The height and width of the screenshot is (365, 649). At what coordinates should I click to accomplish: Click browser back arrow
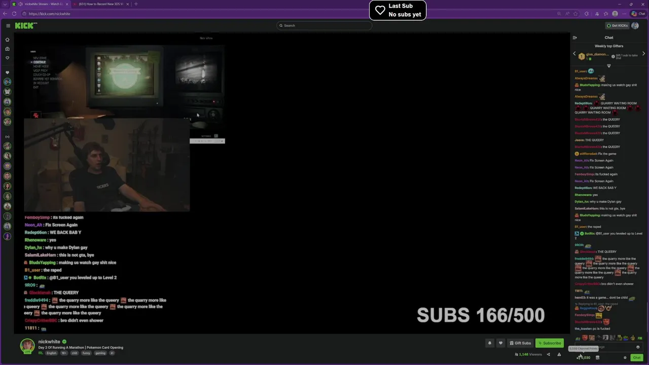pos(5,14)
